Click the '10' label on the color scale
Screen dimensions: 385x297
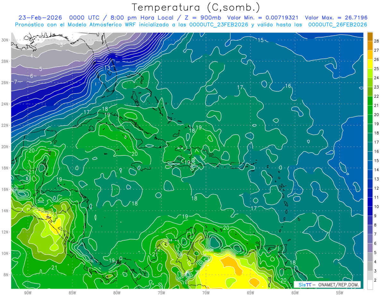click(376, 207)
